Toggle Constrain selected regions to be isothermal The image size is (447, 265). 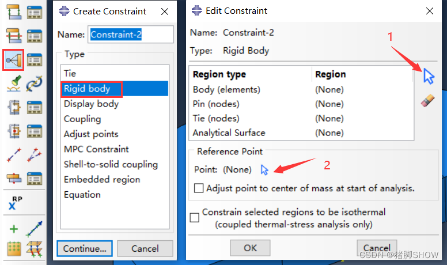pos(194,217)
